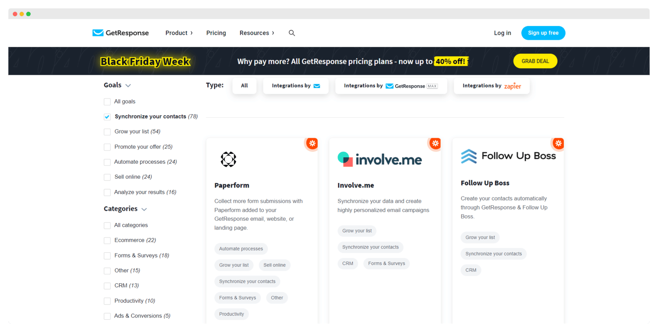658x332 pixels.
Task: Check the Promote your offer checkbox
Action: tap(107, 147)
